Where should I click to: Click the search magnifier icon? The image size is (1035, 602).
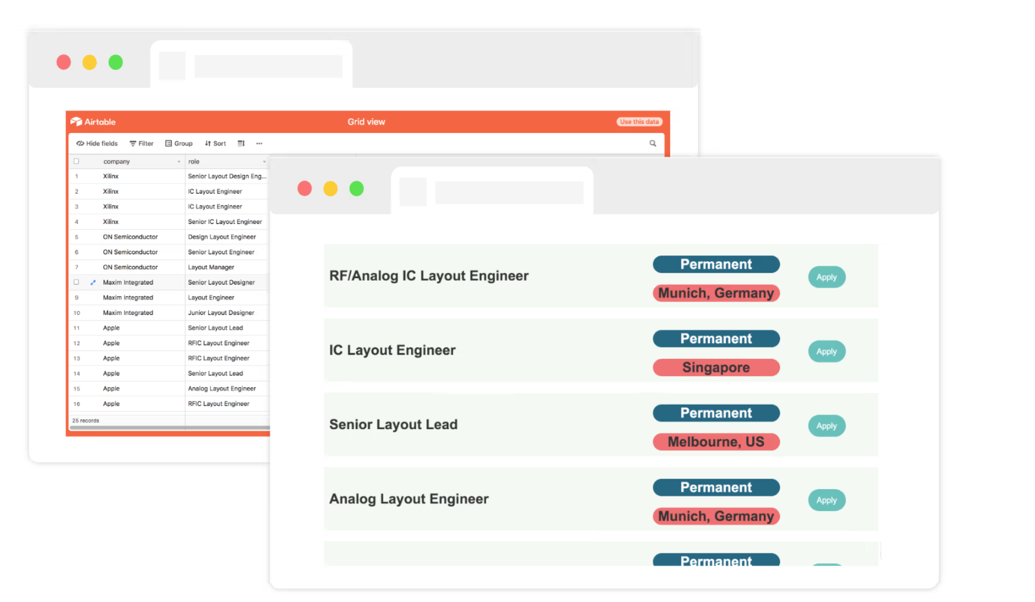[653, 144]
